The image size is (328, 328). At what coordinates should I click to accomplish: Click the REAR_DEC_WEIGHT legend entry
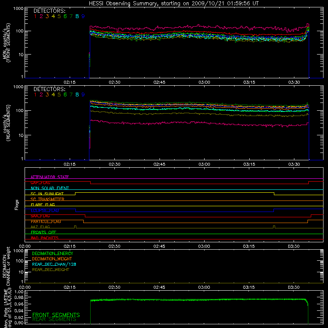pyautogui.click(x=50, y=270)
